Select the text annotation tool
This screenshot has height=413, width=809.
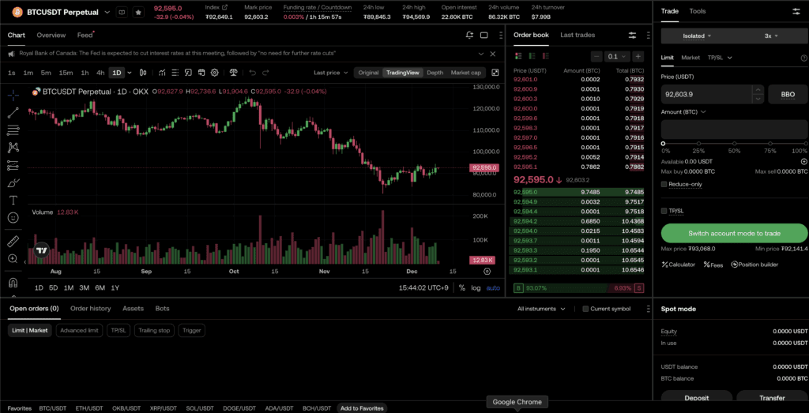(13, 200)
